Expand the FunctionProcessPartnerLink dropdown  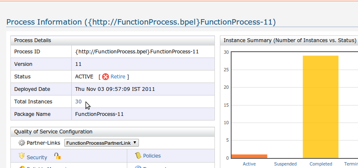[x=101, y=143]
